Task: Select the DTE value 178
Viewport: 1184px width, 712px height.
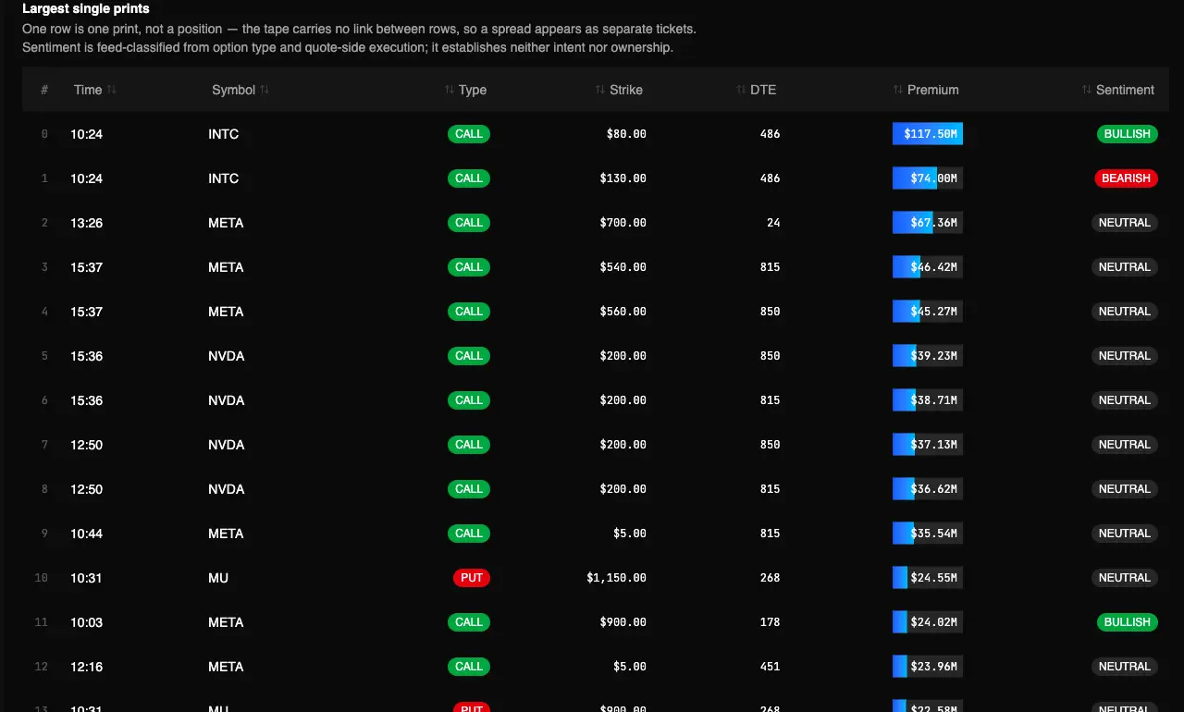Action: point(770,622)
